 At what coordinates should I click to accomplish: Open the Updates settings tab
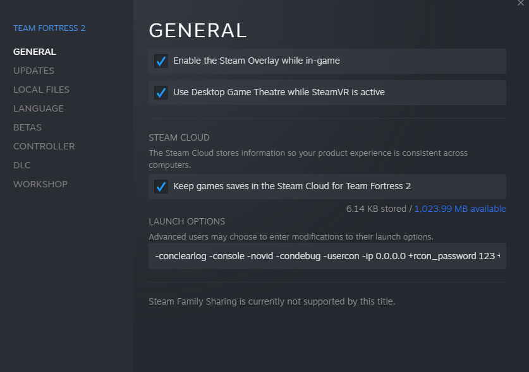[33, 71]
